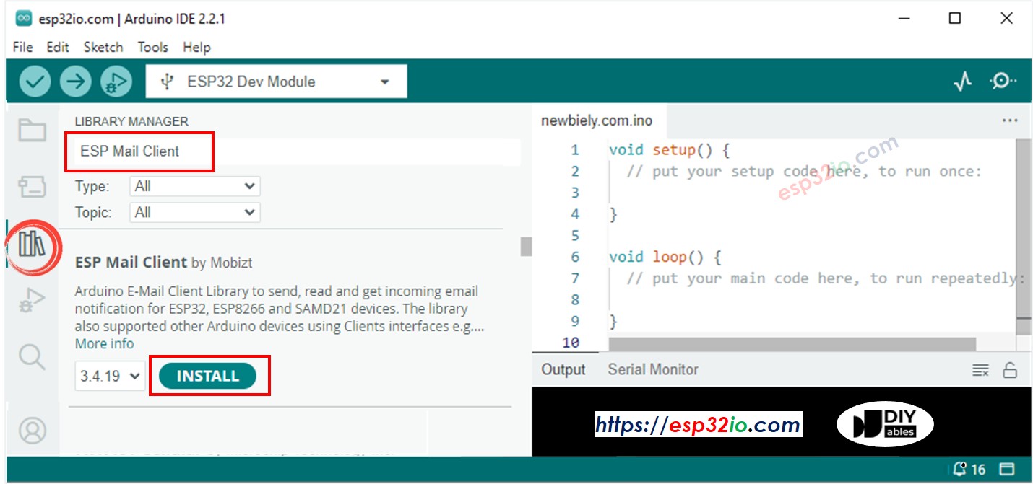Image resolution: width=1033 pixels, height=484 pixels.
Task: Open the Type filter dropdown
Action: click(x=194, y=185)
